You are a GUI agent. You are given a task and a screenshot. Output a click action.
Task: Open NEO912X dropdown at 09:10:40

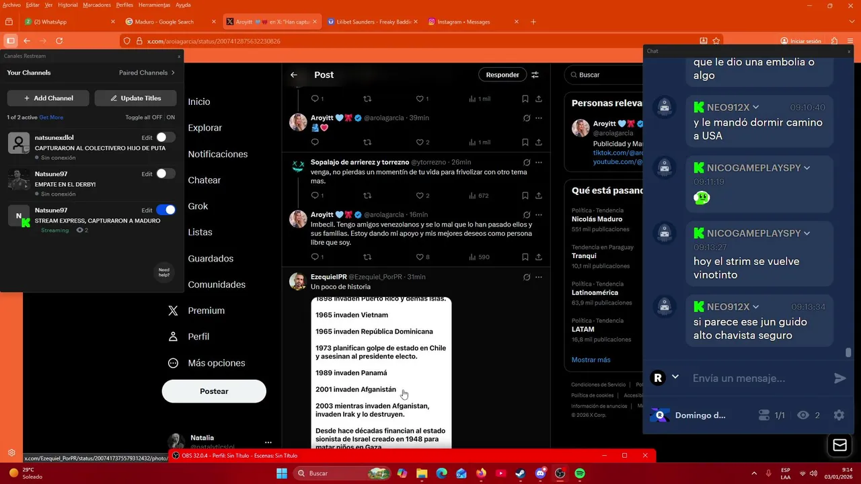coord(756,108)
